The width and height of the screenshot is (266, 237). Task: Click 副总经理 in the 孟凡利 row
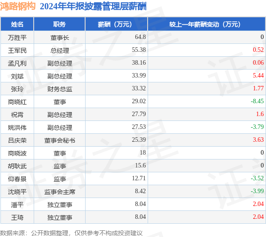tap(60, 63)
